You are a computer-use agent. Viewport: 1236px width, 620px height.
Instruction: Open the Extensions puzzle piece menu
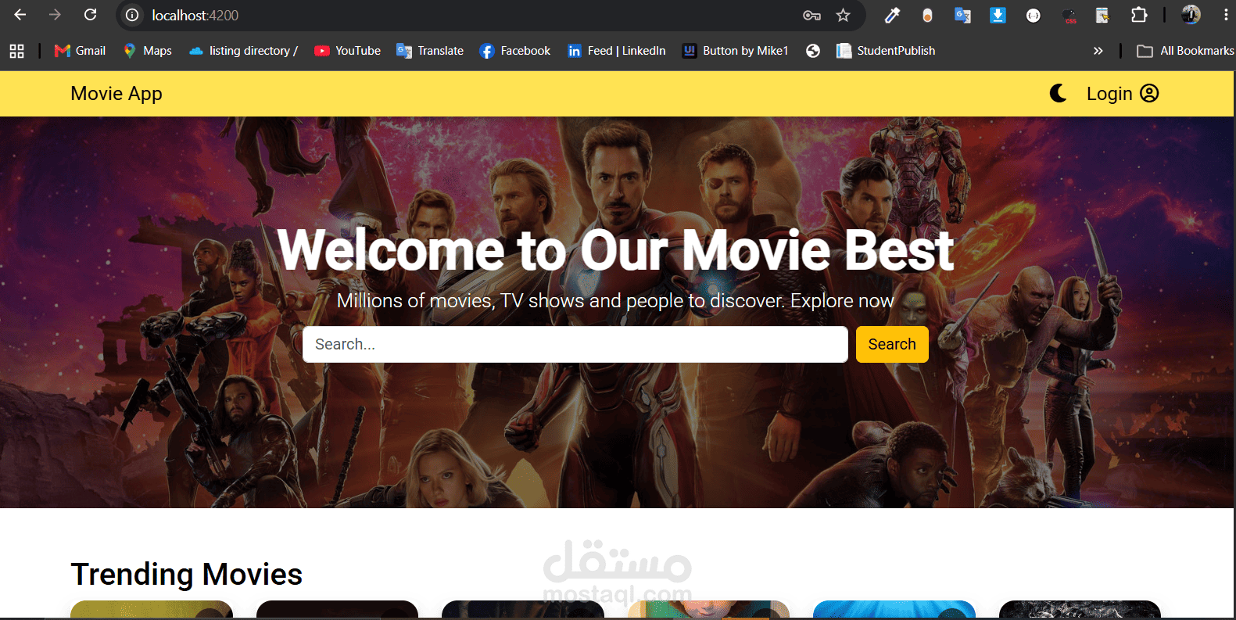point(1139,15)
